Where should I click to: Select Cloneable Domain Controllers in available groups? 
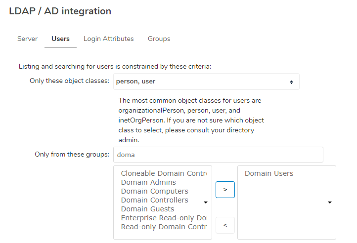coord(164,173)
